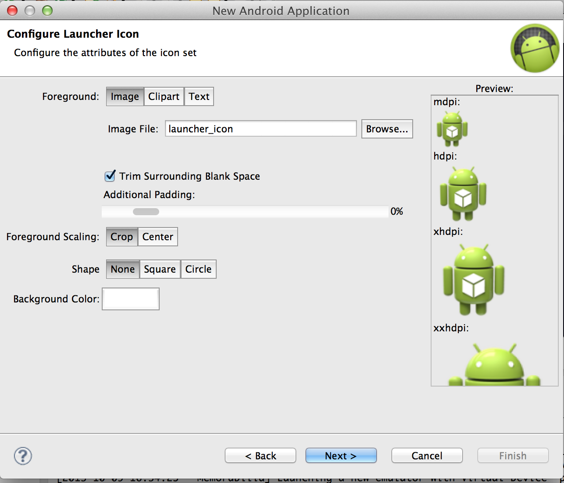The width and height of the screenshot is (564, 483).
Task: Open the Background Color swatch
Action: 131,299
